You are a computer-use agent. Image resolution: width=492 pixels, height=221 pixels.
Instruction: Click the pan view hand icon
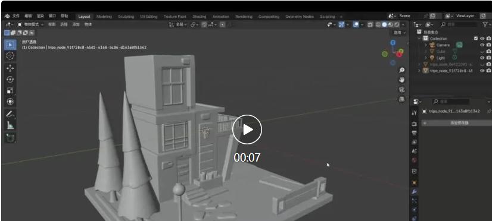(401, 80)
